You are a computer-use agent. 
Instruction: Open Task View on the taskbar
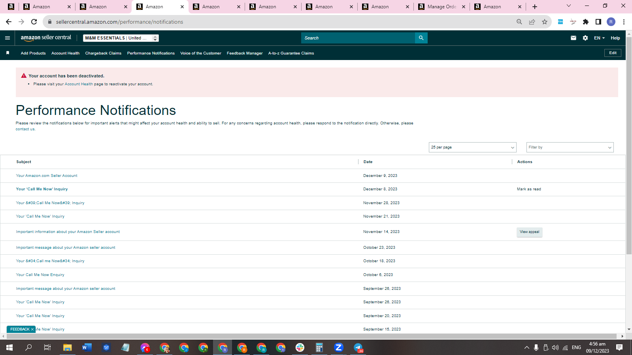[x=47, y=347]
